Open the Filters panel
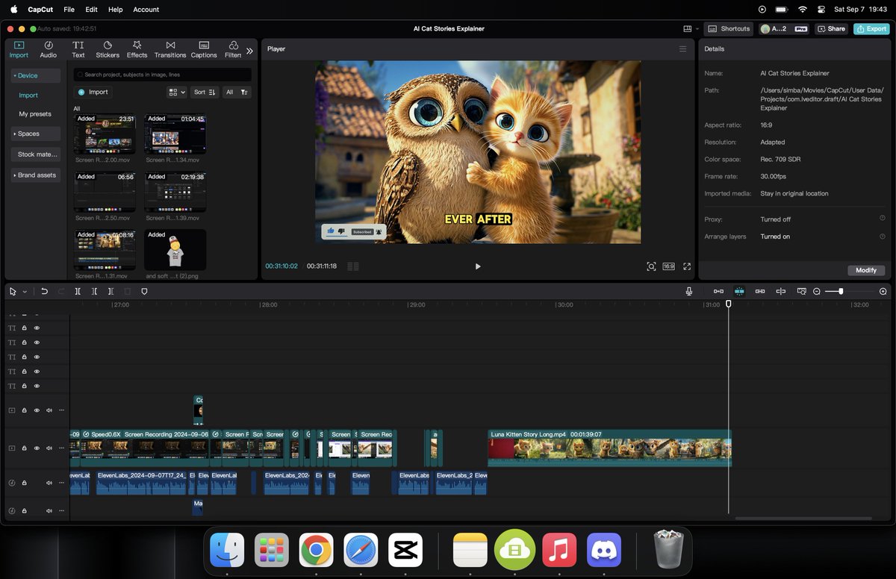 [x=233, y=49]
